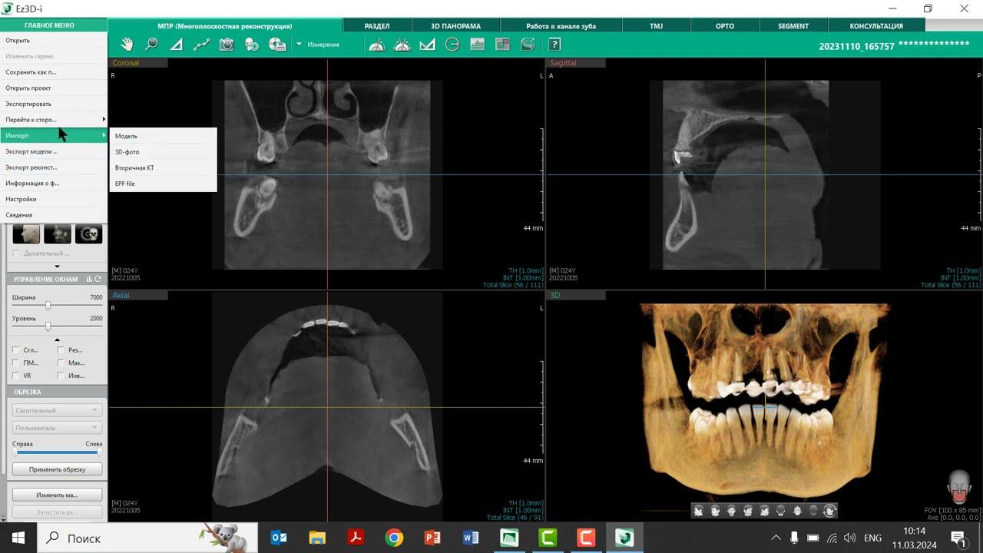Expand the Перейти к сторо... submenu
Viewport: 983px width, 553px height.
pyautogui.click(x=54, y=120)
